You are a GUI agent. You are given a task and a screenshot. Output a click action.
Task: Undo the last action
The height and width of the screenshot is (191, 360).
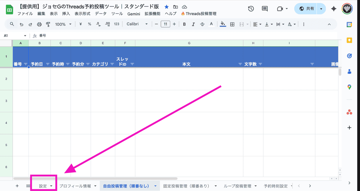pos(21,24)
